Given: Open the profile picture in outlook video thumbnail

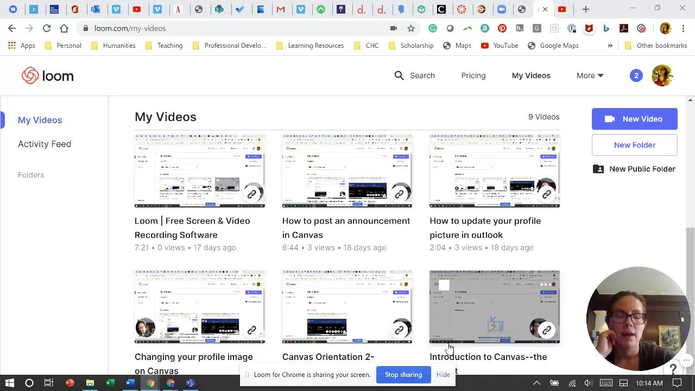Looking at the screenshot, I should (x=495, y=171).
